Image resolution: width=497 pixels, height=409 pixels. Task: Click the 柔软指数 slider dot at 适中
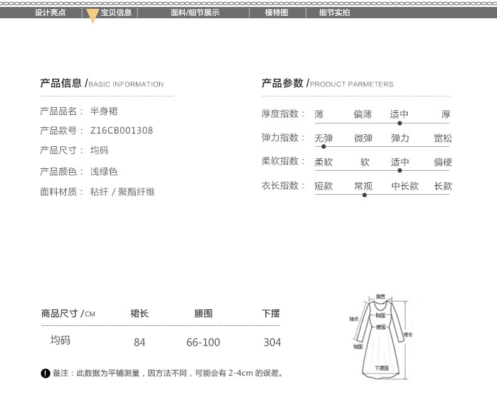399,171
